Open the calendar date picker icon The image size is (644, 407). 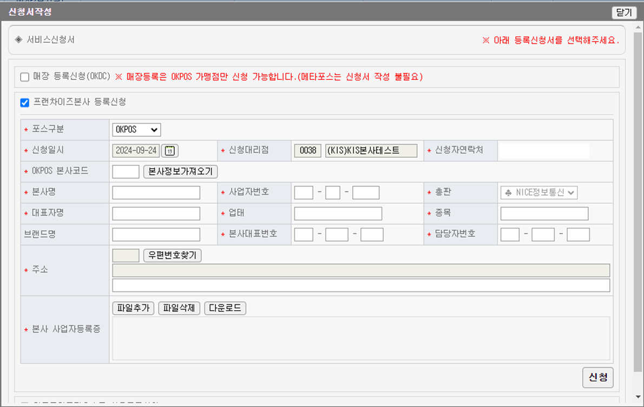pyautogui.click(x=170, y=151)
